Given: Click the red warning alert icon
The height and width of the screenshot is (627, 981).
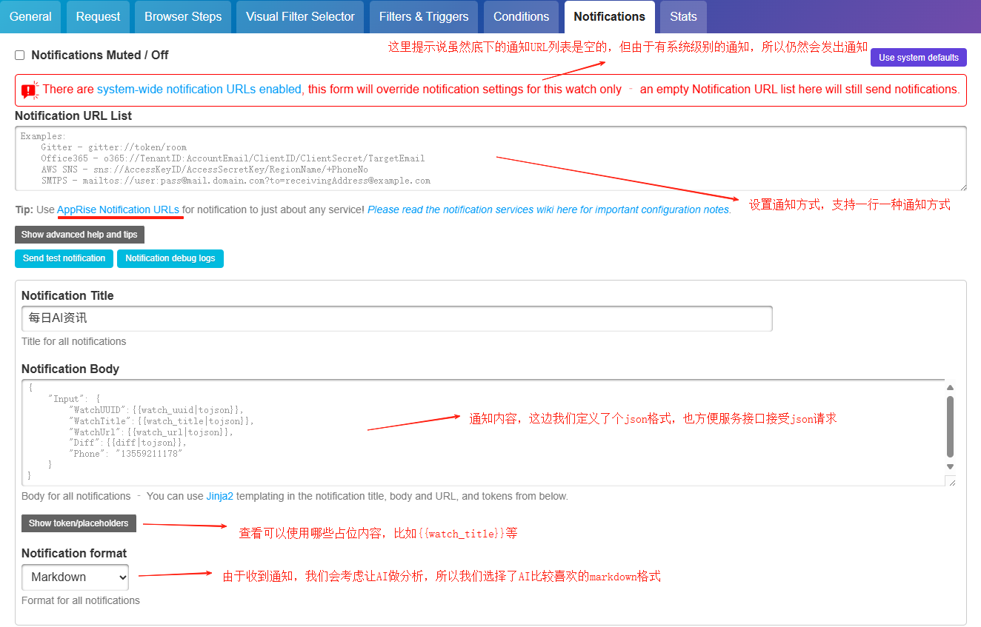Looking at the screenshot, I should coord(30,90).
